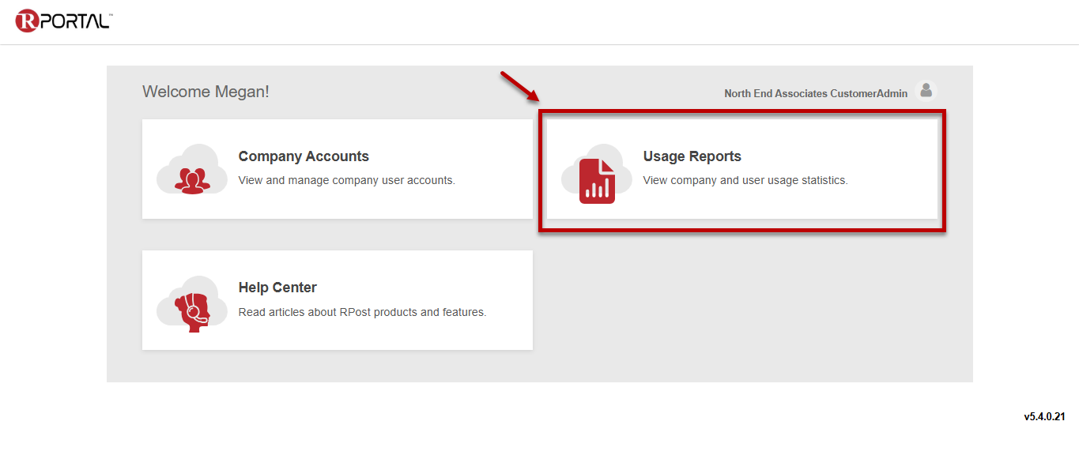Open the Company Accounts title
Screen dimensions: 1079x470
[x=304, y=156]
